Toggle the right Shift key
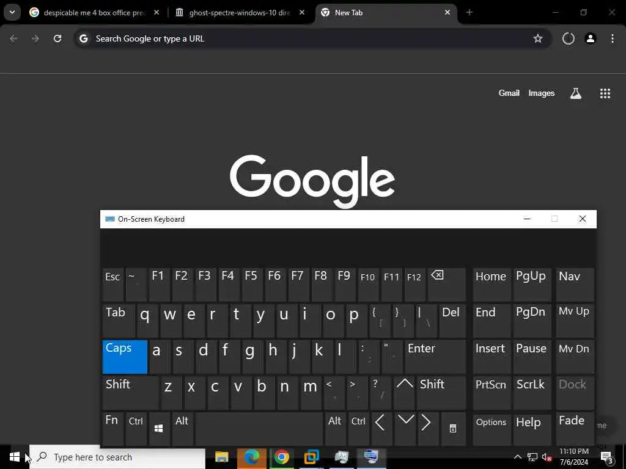This screenshot has width=626, height=469. pos(441,393)
